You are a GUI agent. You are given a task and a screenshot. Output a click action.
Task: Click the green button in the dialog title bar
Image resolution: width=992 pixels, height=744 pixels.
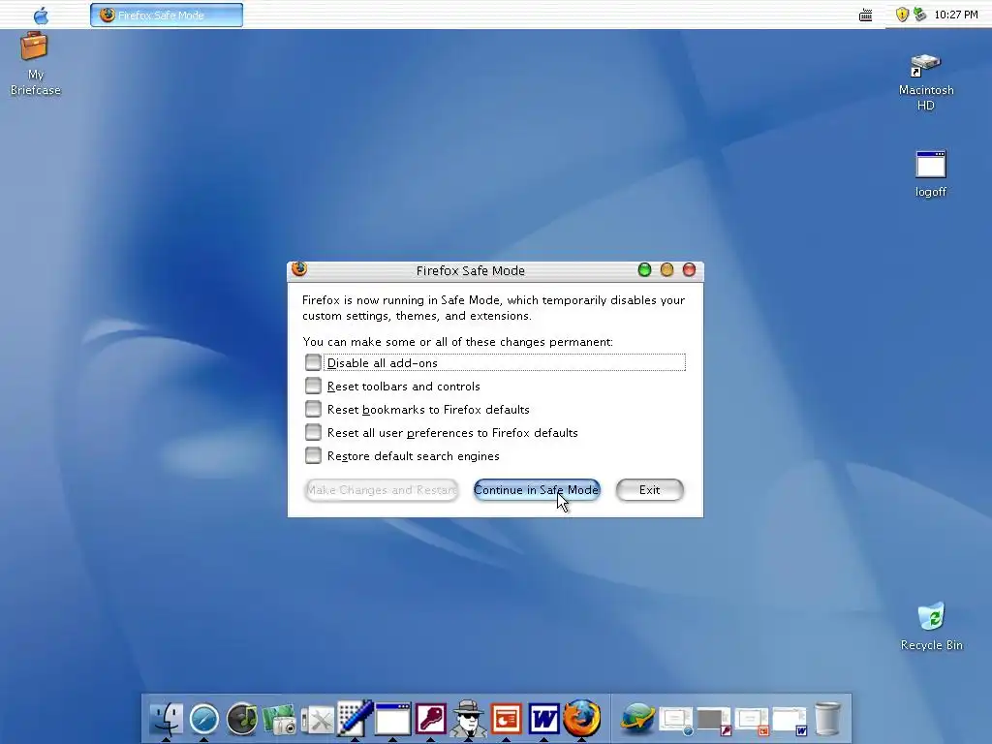coord(644,270)
